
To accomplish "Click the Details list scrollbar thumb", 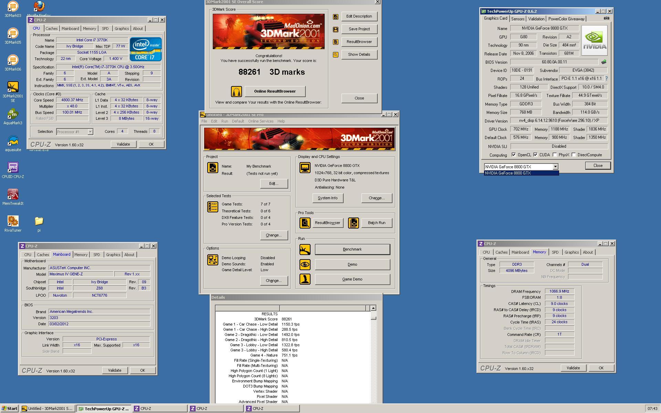I will tap(373, 318).
